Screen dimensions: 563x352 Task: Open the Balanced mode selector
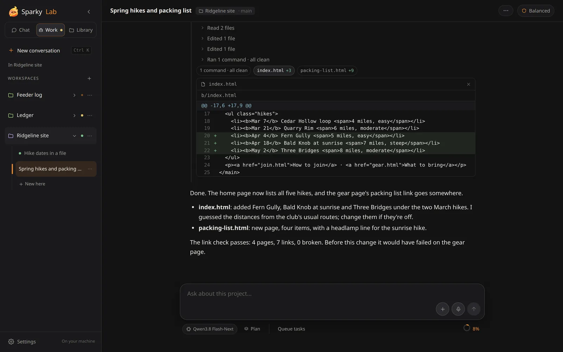(x=536, y=11)
